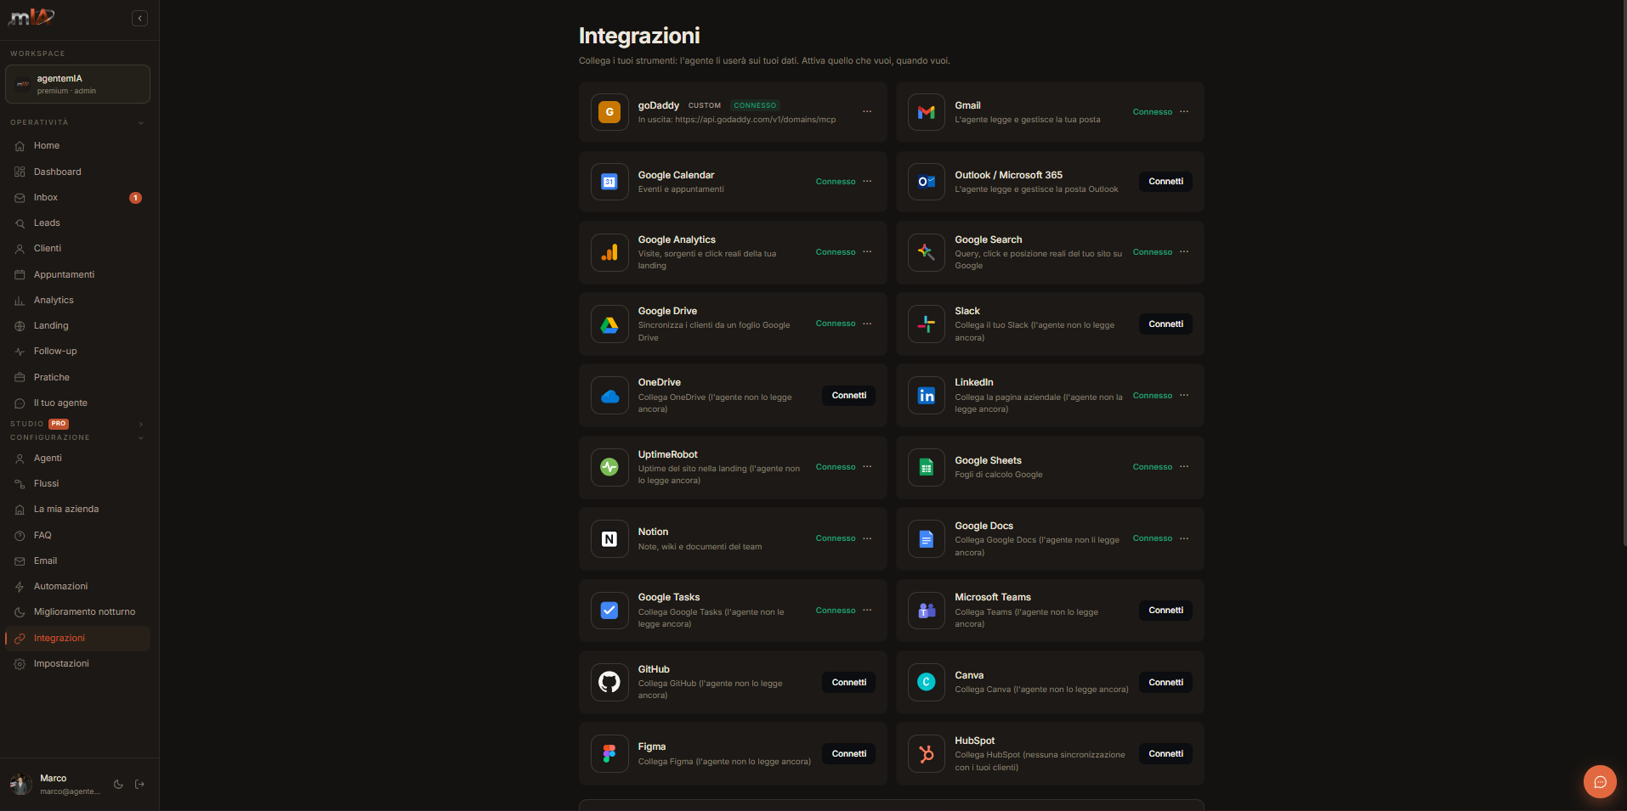This screenshot has width=1627, height=811.
Task: Click the Notion logo icon
Action: click(x=609, y=538)
